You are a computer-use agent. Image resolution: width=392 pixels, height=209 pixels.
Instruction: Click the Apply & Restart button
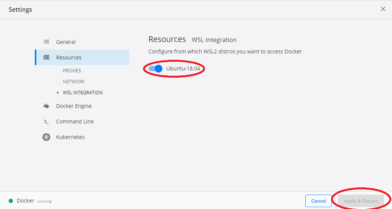pos(361,201)
